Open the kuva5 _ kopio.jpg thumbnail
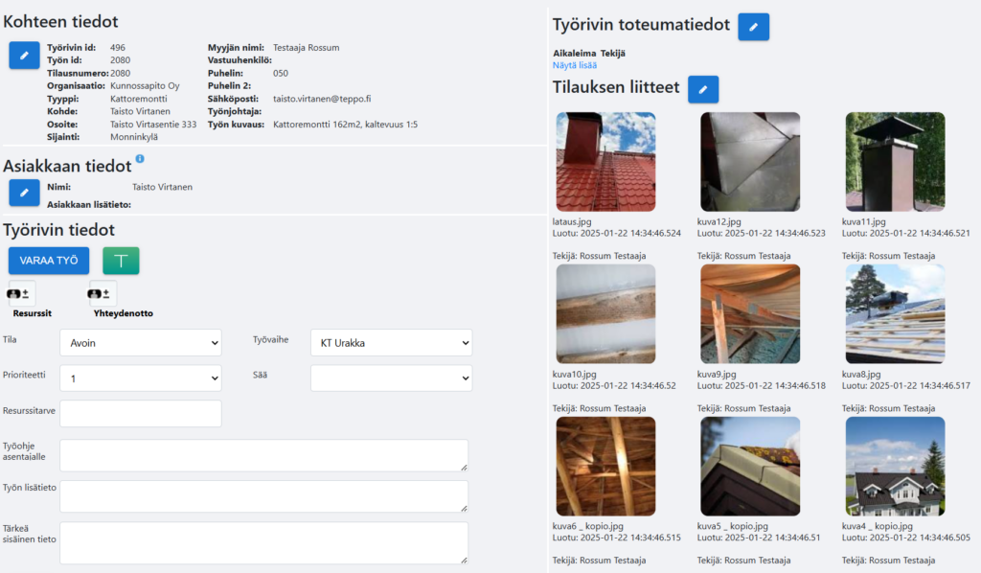 (750, 467)
